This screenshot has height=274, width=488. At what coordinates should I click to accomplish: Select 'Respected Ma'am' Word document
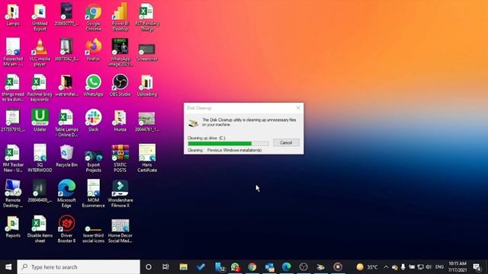(x=13, y=53)
